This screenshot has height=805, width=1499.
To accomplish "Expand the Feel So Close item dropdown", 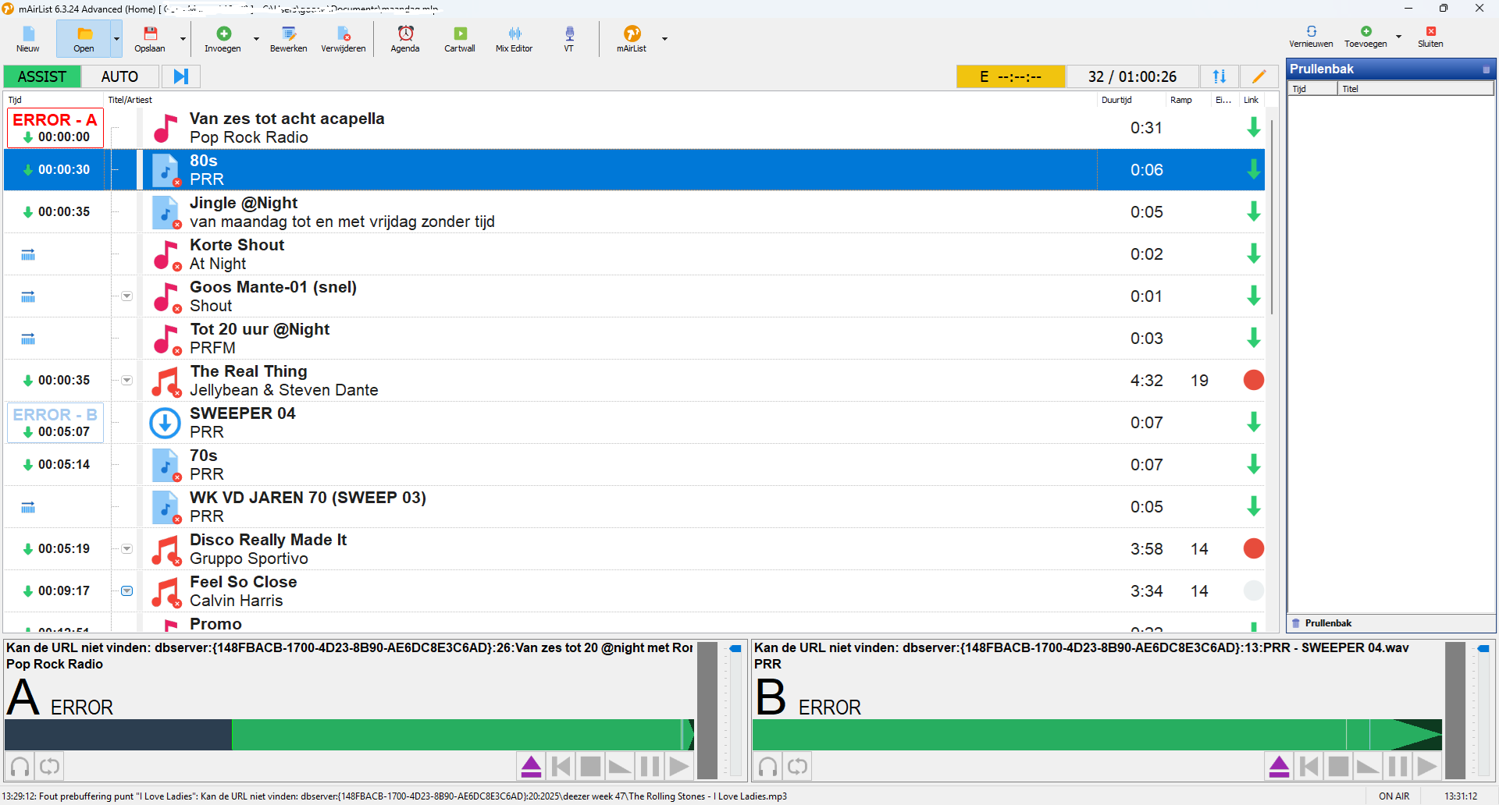I will pyautogui.click(x=126, y=591).
